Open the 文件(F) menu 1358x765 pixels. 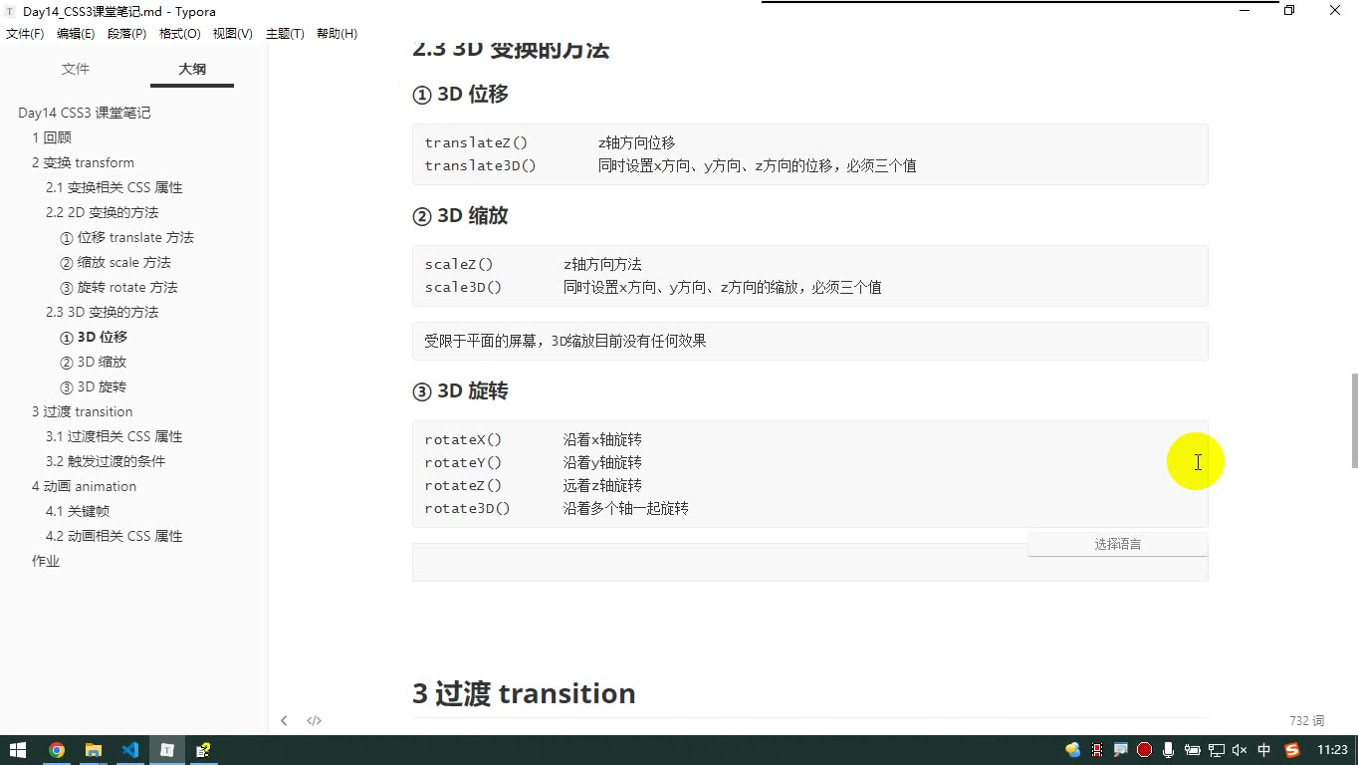pos(25,34)
